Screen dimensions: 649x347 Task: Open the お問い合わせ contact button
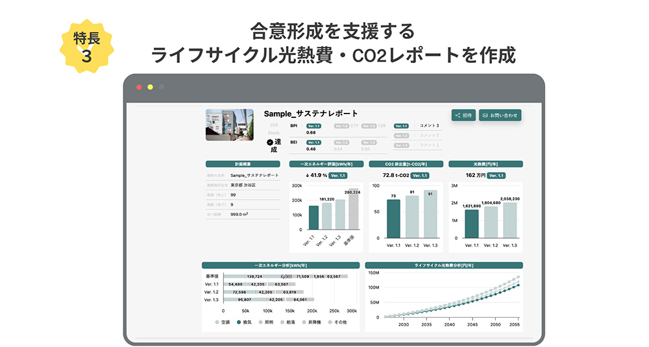pyautogui.click(x=500, y=115)
